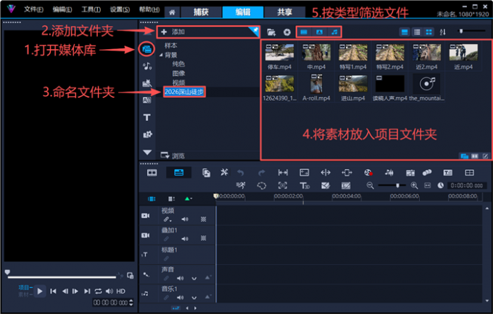
Task: Adjust the timeline zoom slider
Action: [392, 185]
